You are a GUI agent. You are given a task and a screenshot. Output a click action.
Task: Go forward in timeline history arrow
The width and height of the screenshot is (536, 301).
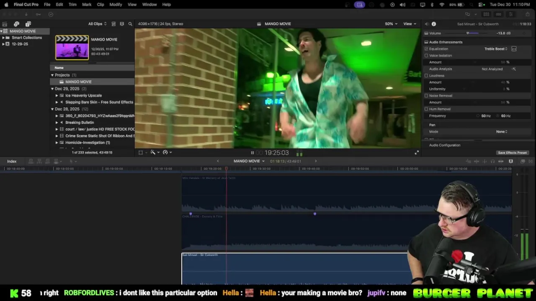[316, 161]
